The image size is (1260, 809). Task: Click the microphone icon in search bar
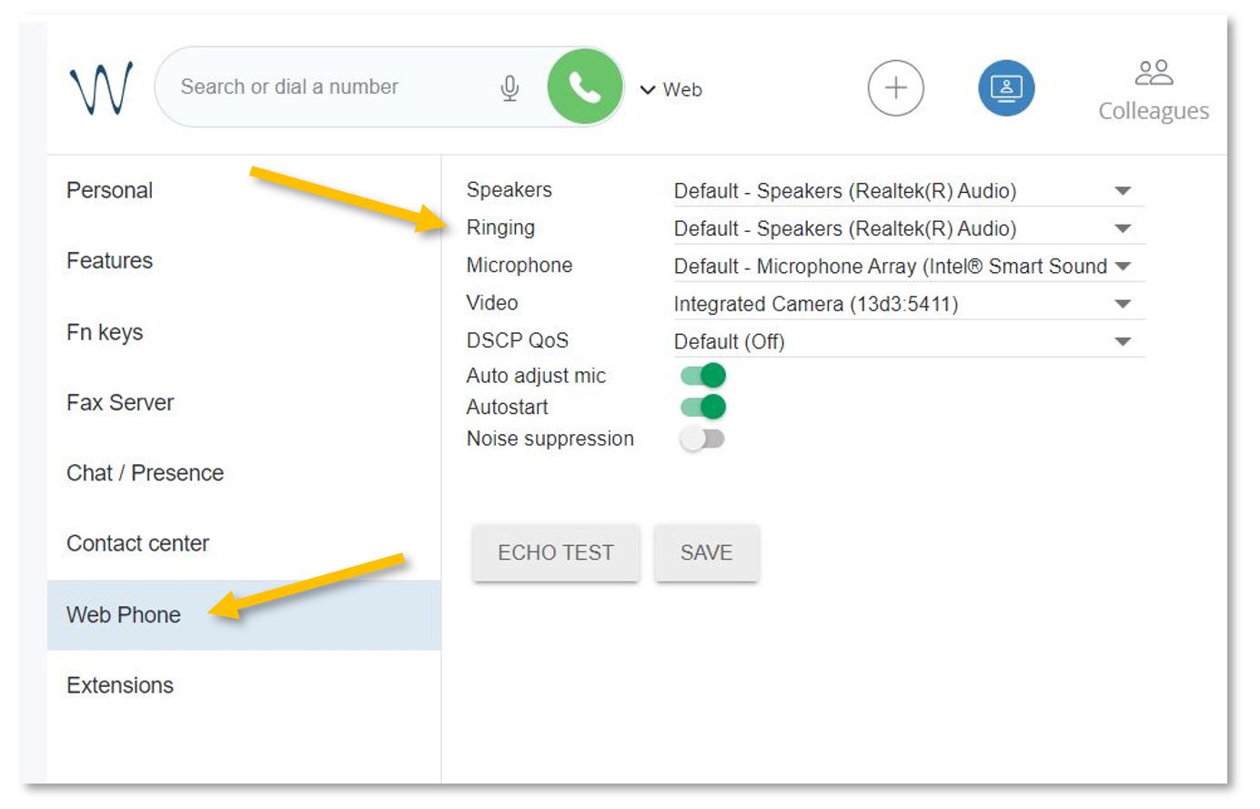click(x=509, y=87)
